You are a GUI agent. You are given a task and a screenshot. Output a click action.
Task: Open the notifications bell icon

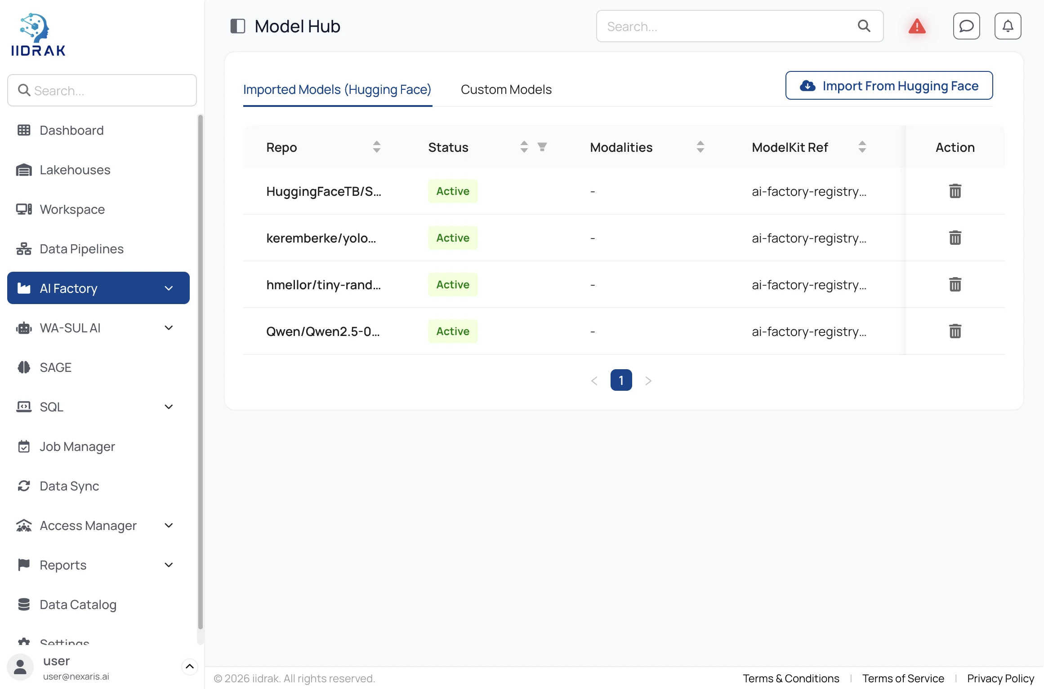point(1008,26)
